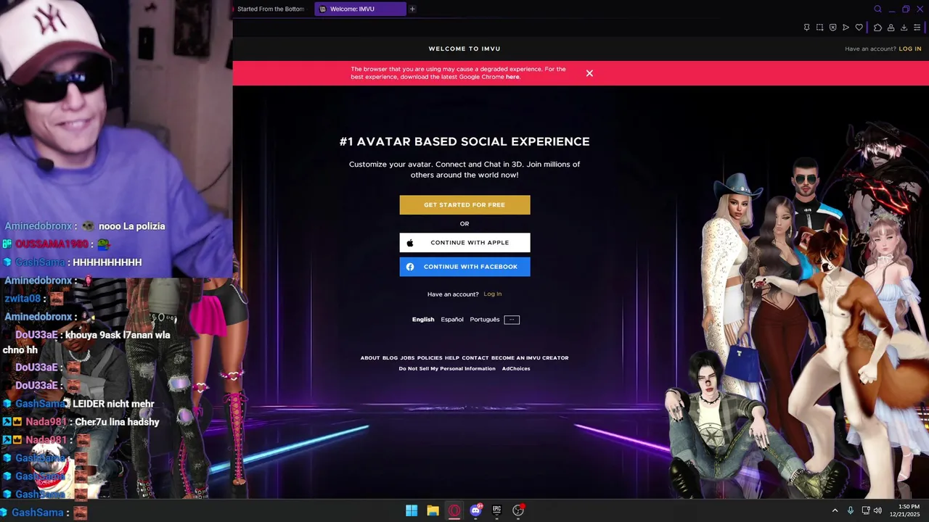Open Opera's easy setup sliders icon
929x522 pixels.
917,28
